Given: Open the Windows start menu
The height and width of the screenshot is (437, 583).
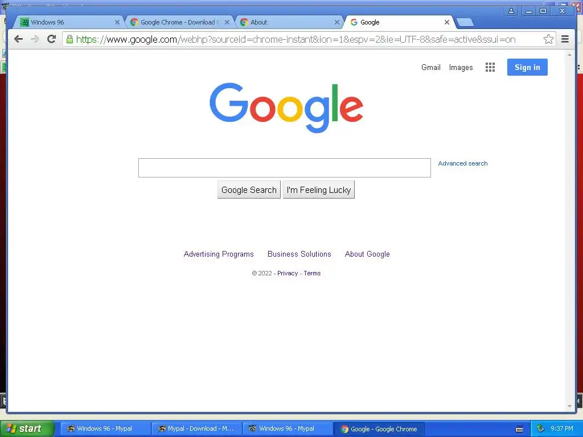Looking at the screenshot, I should (x=27, y=428).
